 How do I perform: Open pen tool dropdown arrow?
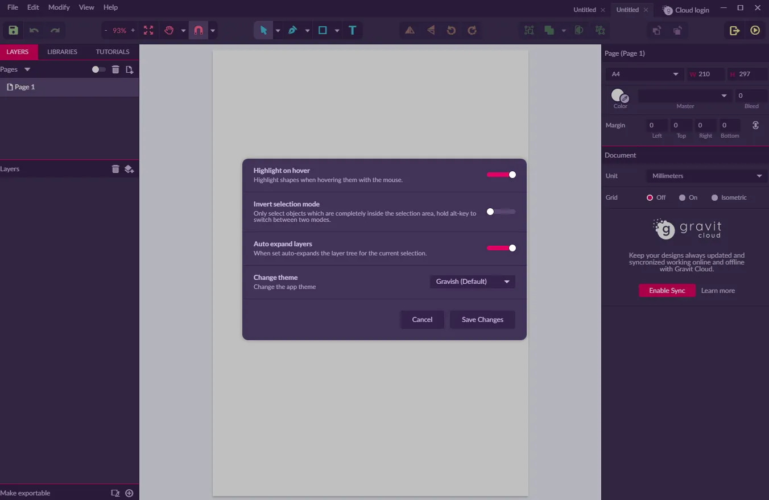click(307, 30)
